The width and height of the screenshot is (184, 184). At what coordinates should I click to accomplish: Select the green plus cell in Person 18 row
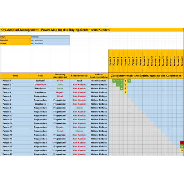[182, 146]
